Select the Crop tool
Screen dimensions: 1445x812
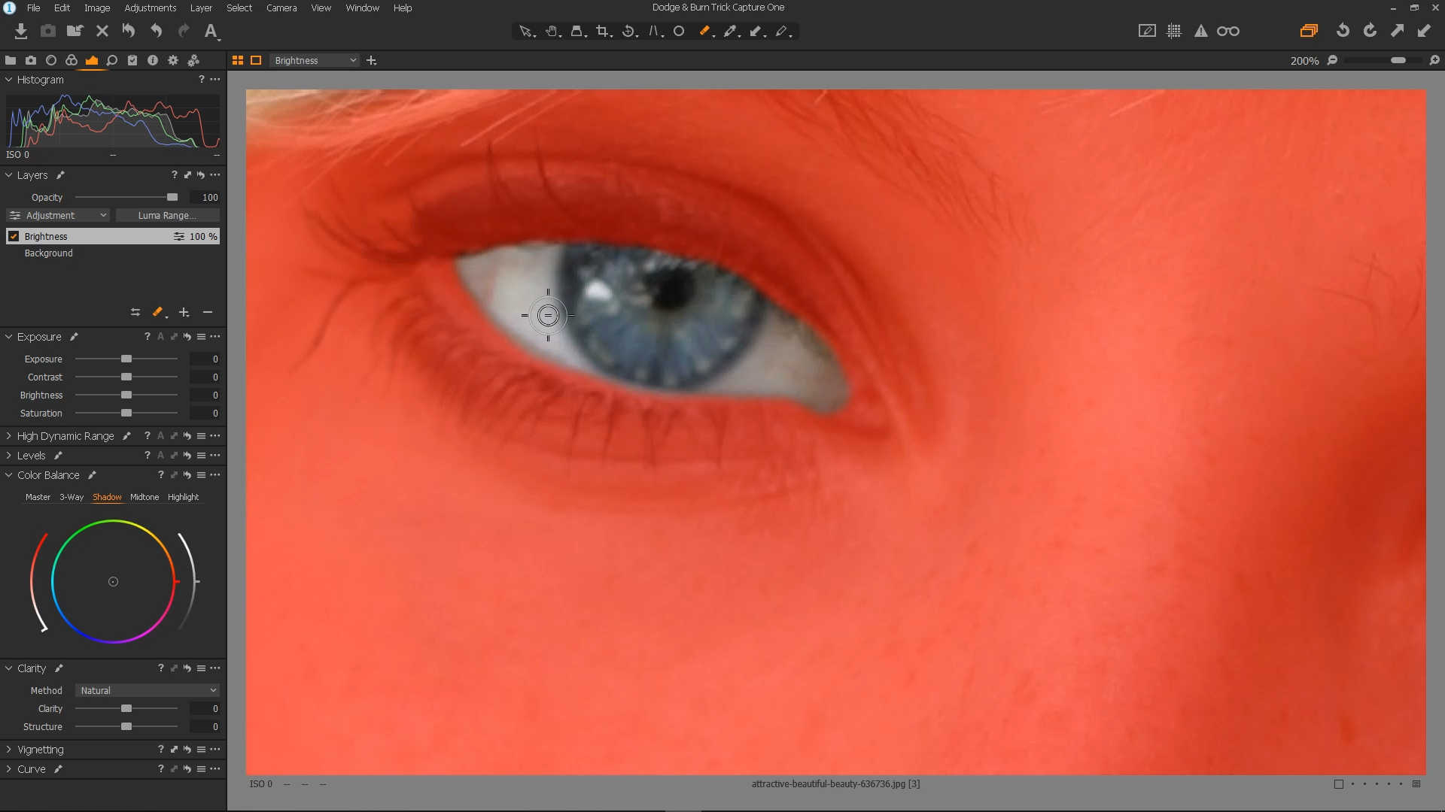(603, 31)
